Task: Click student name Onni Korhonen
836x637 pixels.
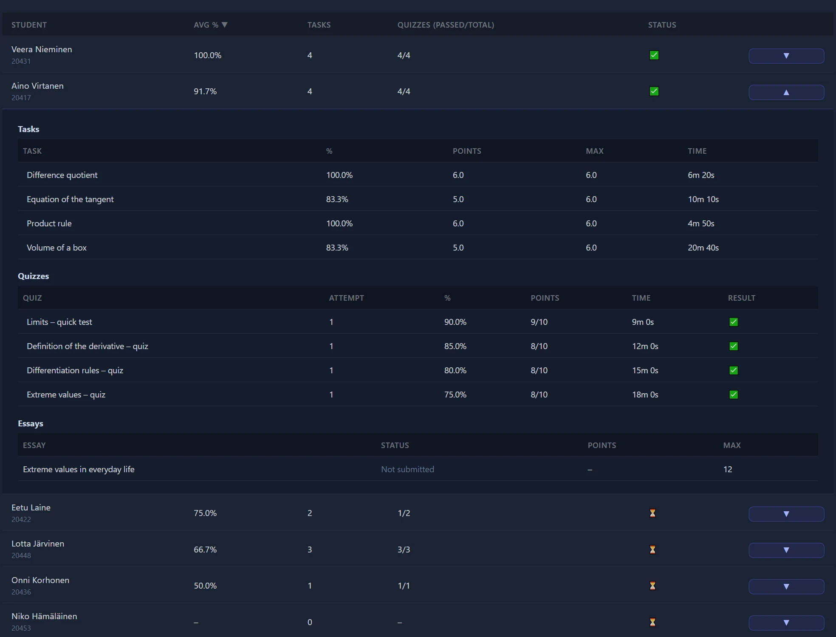Action: (x=40, y=580)
